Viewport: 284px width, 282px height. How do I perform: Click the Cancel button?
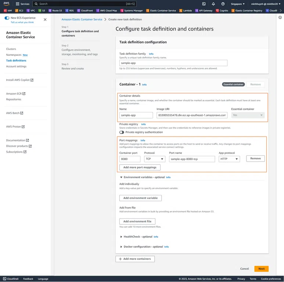[x=244, y=269]
